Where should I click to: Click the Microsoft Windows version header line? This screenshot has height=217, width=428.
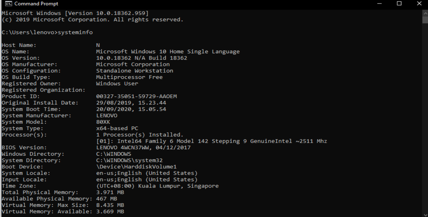(75, 13)
